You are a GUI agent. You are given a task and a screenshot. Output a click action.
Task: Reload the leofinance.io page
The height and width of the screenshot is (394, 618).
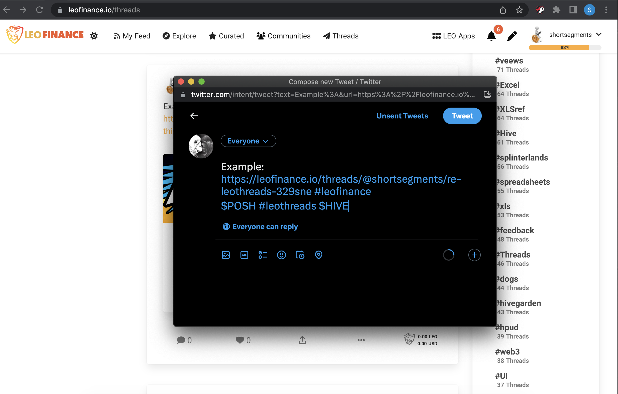click(x=39, y=10)
